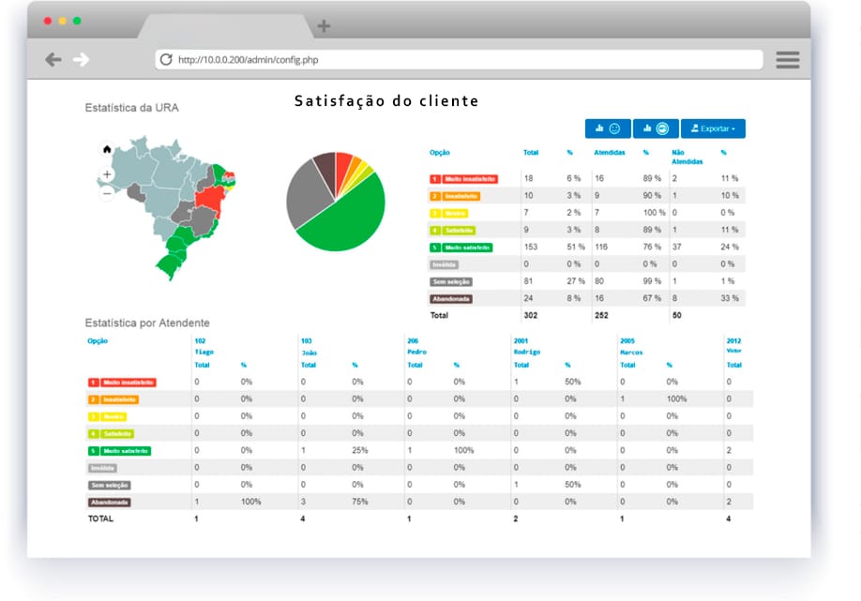Click the yellow window minimize dot

pyautogui.click(x=63, y=21)
